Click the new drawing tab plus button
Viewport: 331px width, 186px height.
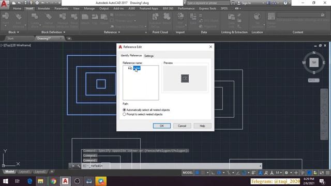(x=69, y=39)
